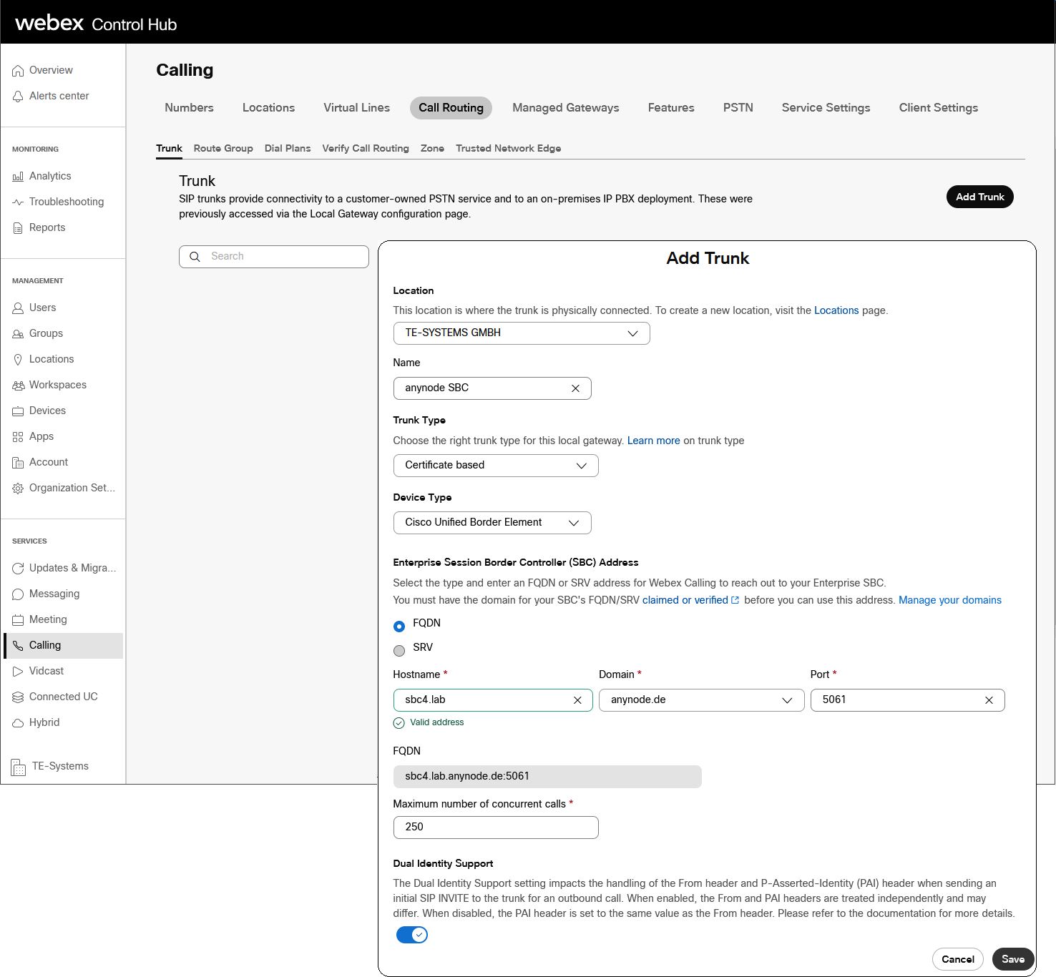Open the Domain dropdown anynode.de
1056x977 pixels.
click(x=702, y=700)
